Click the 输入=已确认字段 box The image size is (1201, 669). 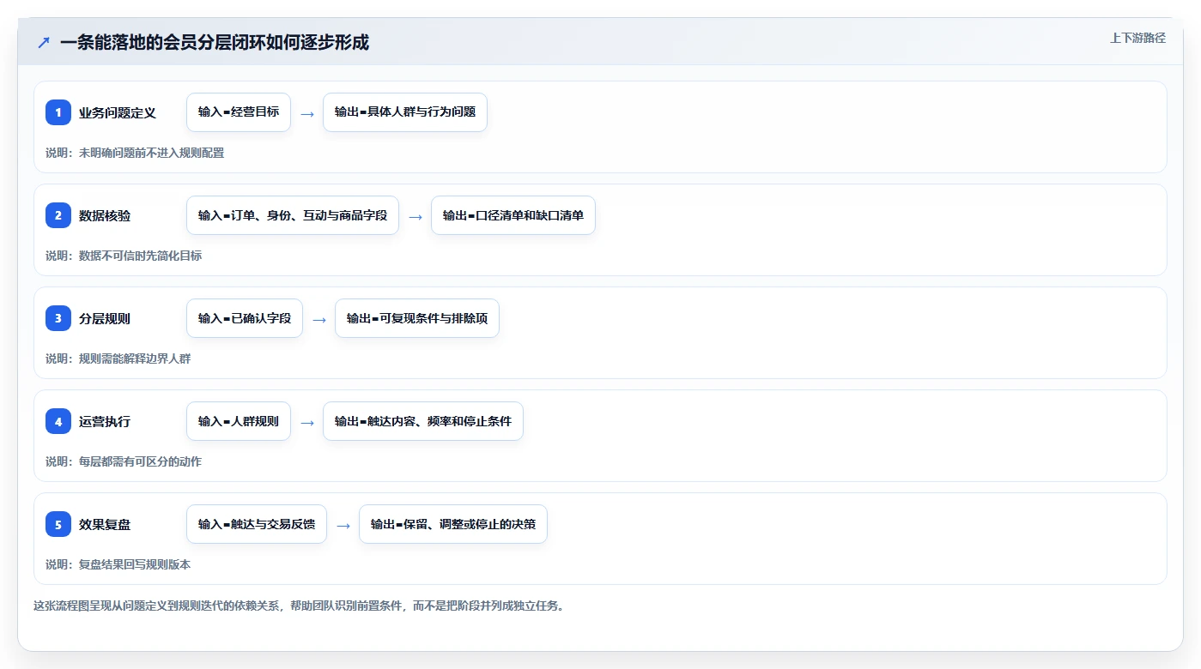click(x=245, y=318)
